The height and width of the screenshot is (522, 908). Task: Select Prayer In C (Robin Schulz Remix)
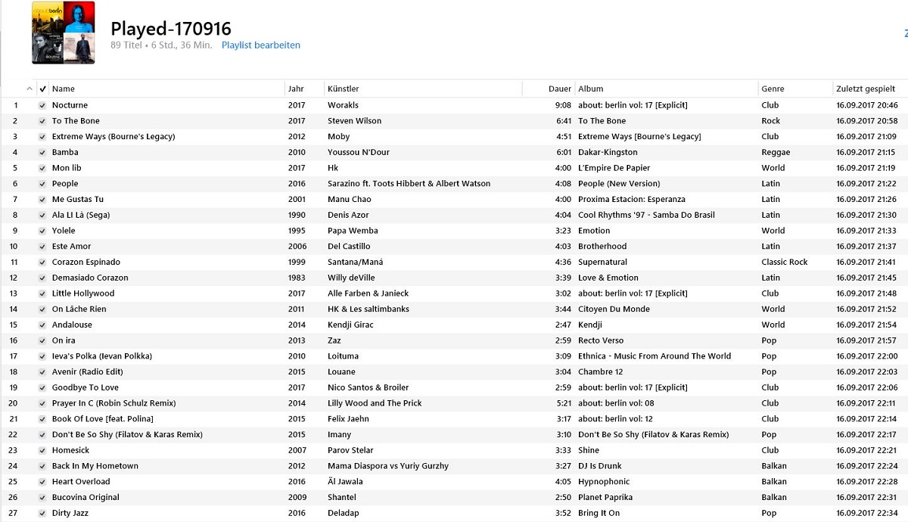point(113,403)
